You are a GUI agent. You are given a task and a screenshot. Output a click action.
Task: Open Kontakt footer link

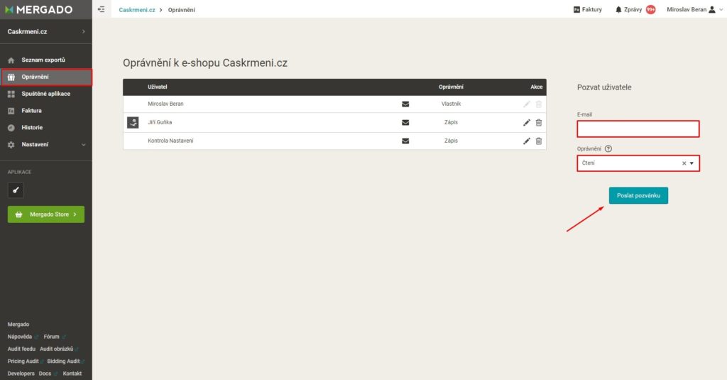[x=72, y=374]
